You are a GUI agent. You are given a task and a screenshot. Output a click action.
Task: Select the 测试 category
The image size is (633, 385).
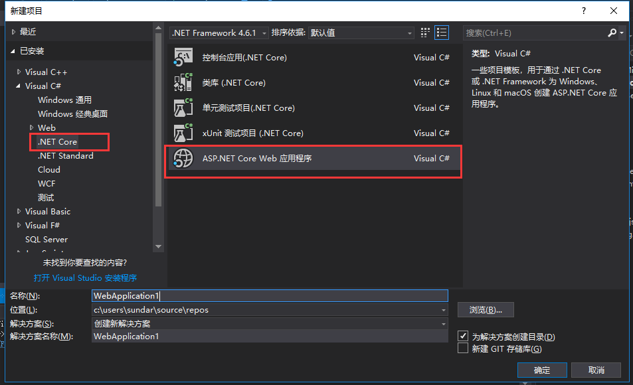pyautogui.click(x=46, y=197)
